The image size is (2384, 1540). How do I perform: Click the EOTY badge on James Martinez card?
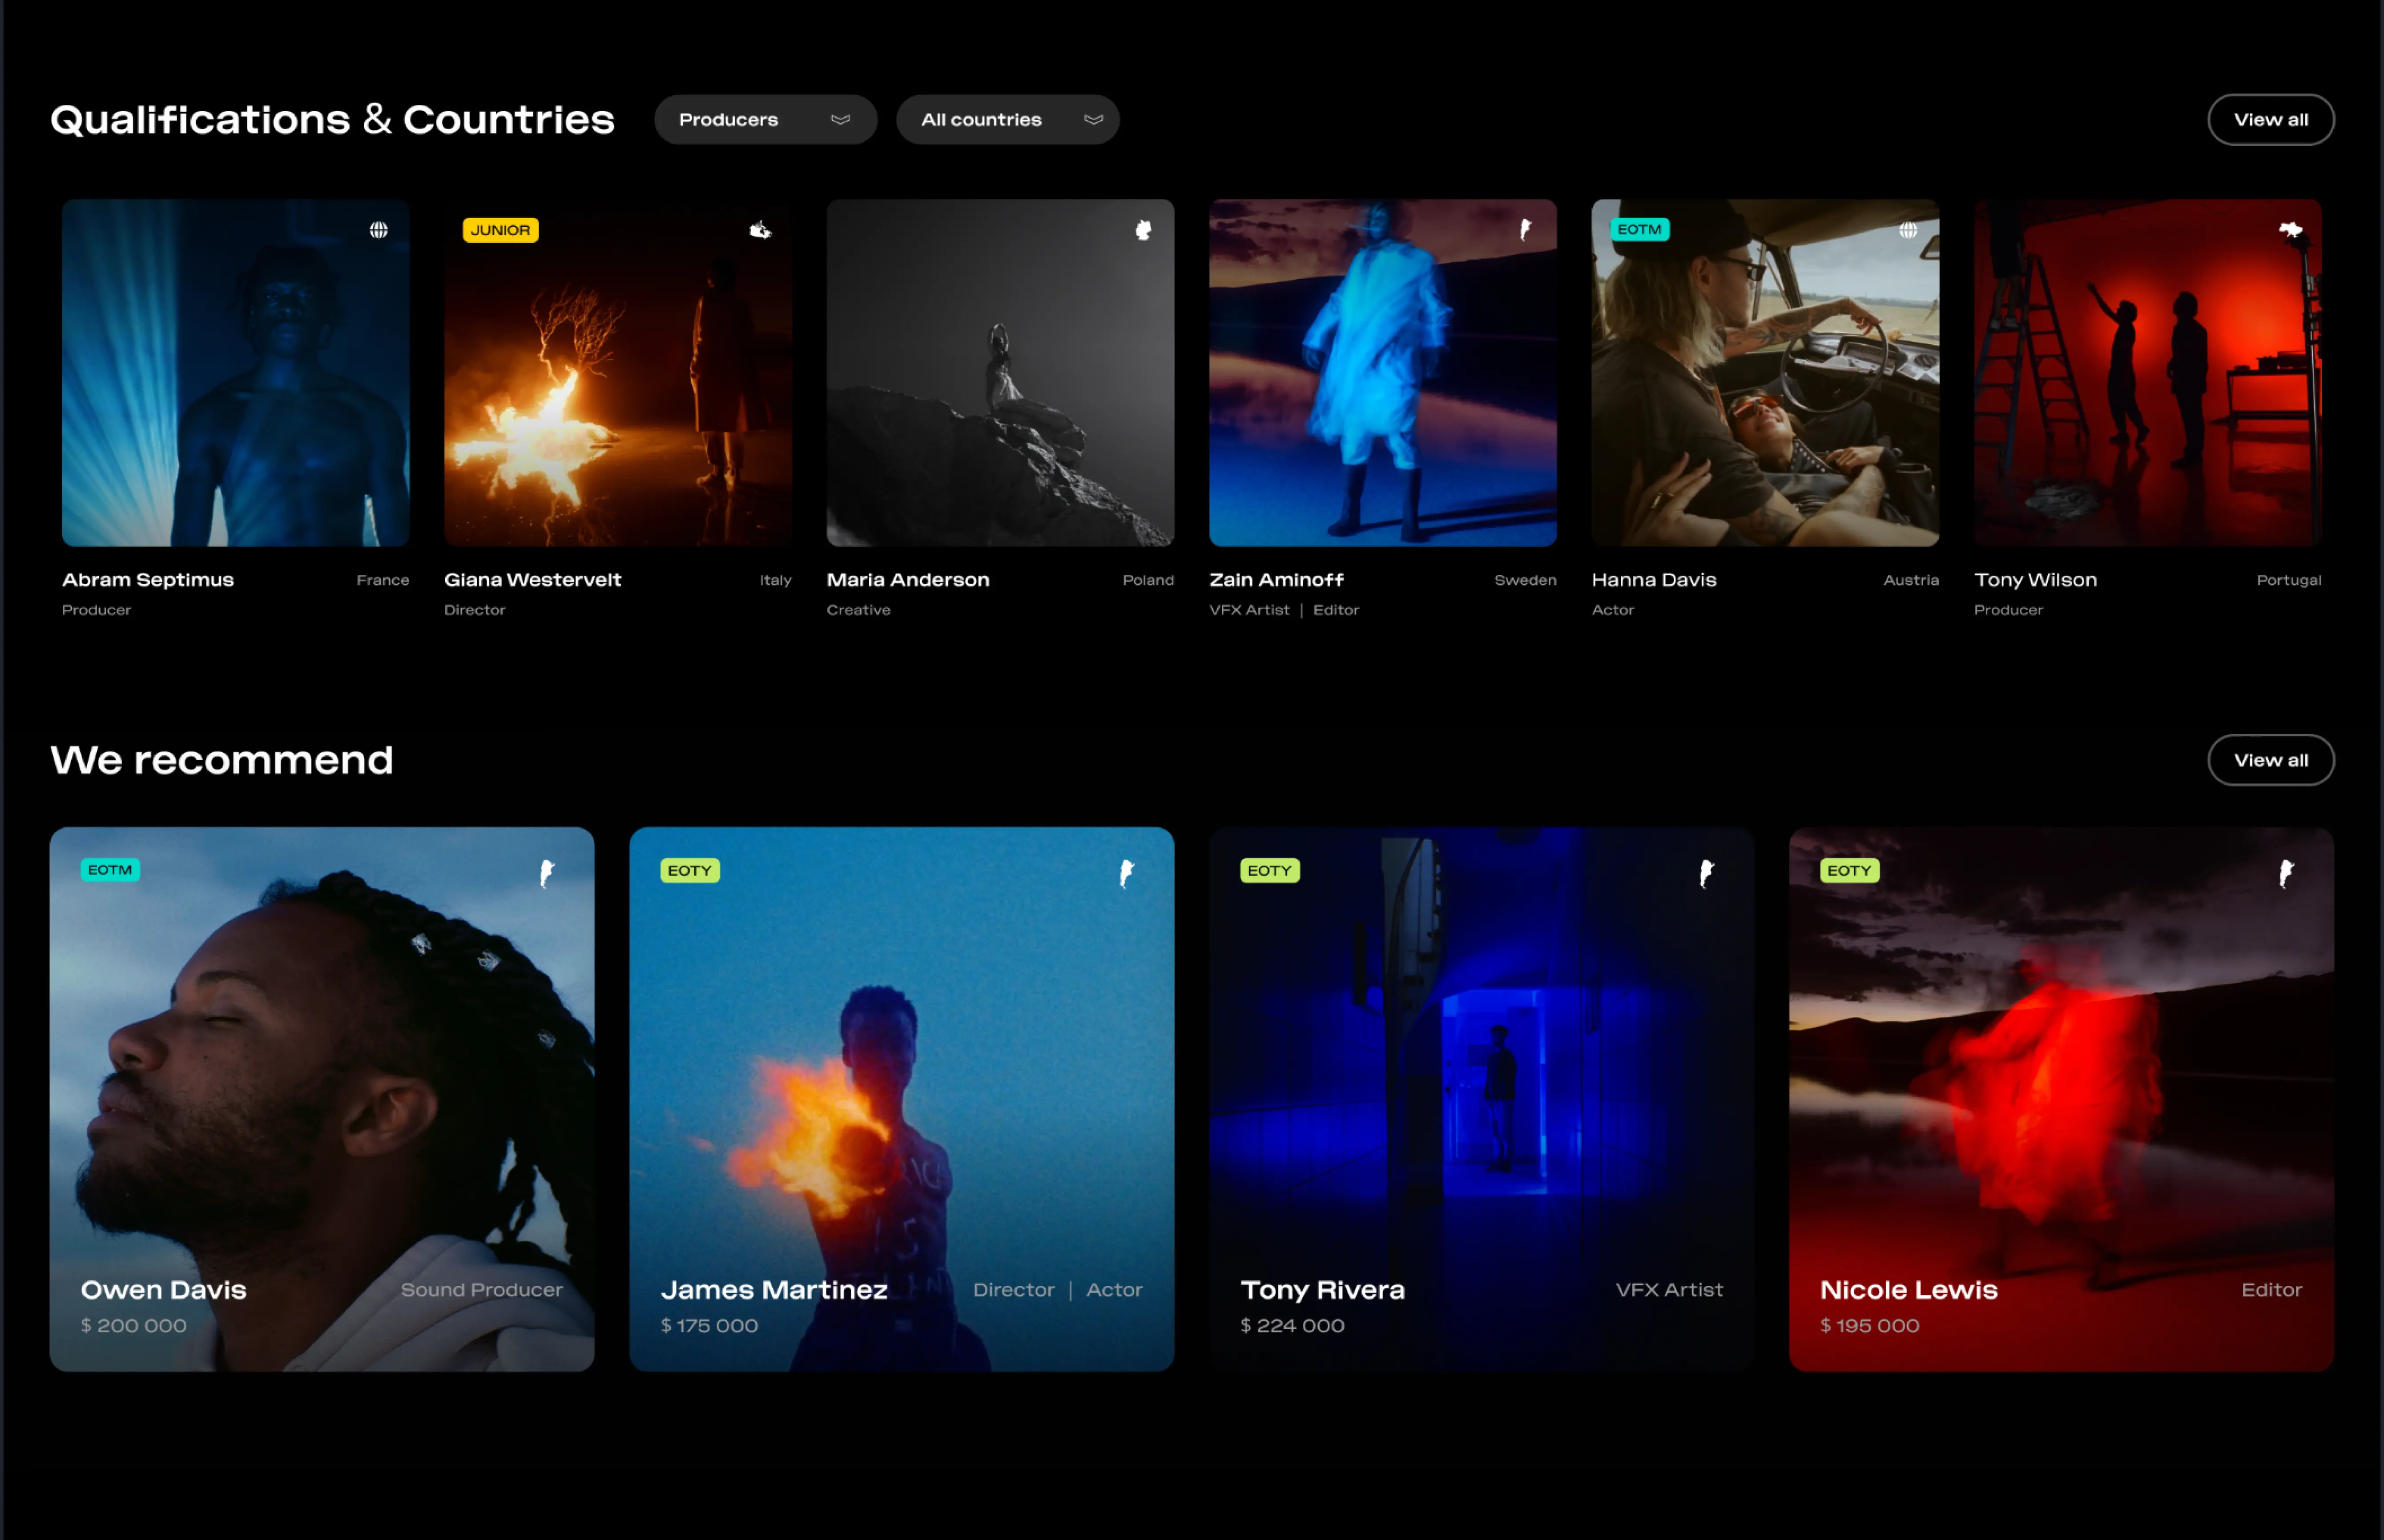689,870
